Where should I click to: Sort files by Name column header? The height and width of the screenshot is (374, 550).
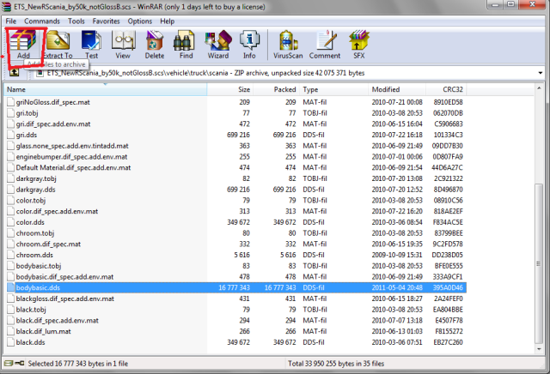click(x=105, y=89)
